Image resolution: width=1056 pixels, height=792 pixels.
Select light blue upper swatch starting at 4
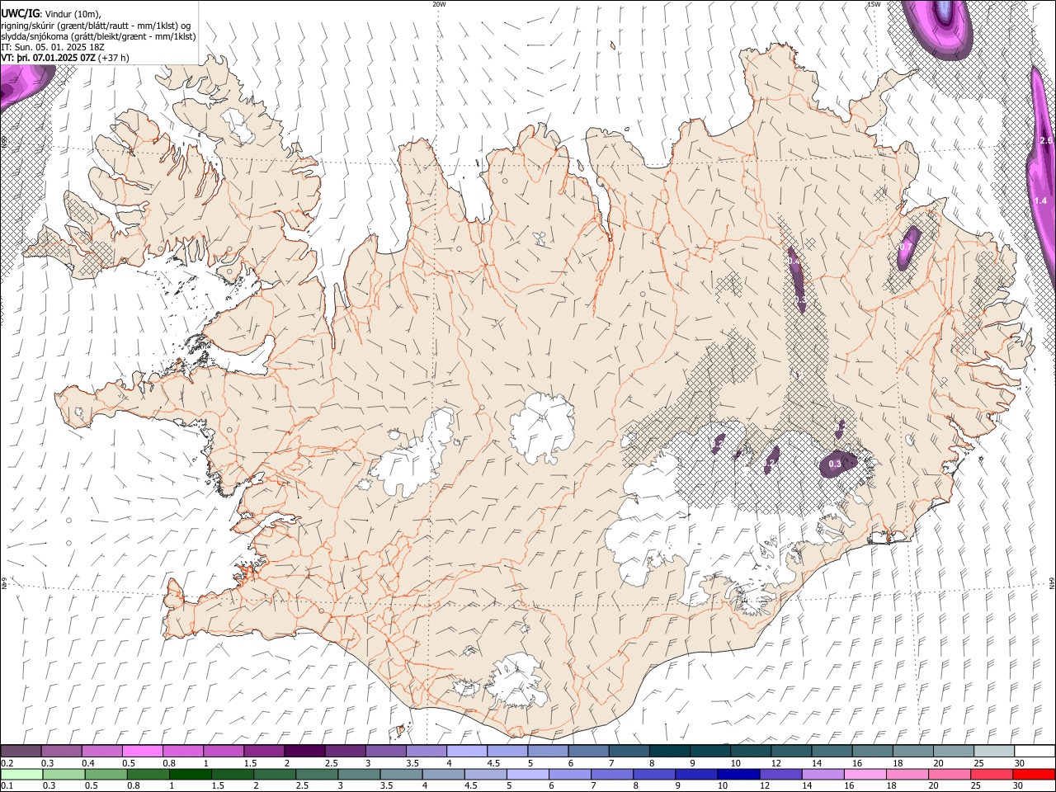tap(466, 752)
